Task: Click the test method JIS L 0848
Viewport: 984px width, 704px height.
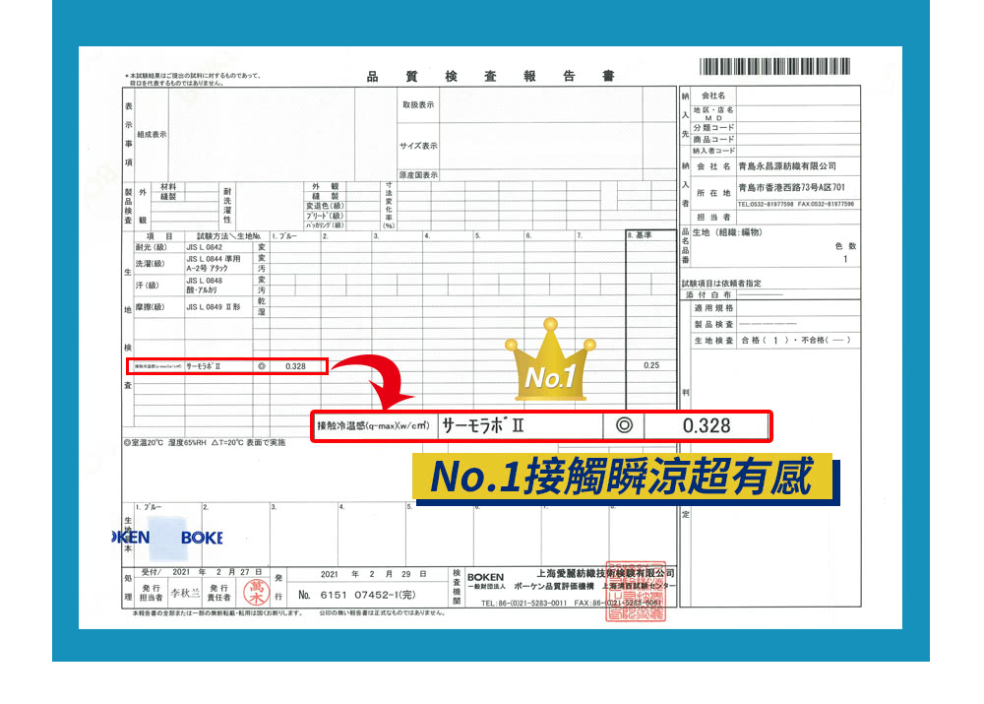Action: point(204,281)
